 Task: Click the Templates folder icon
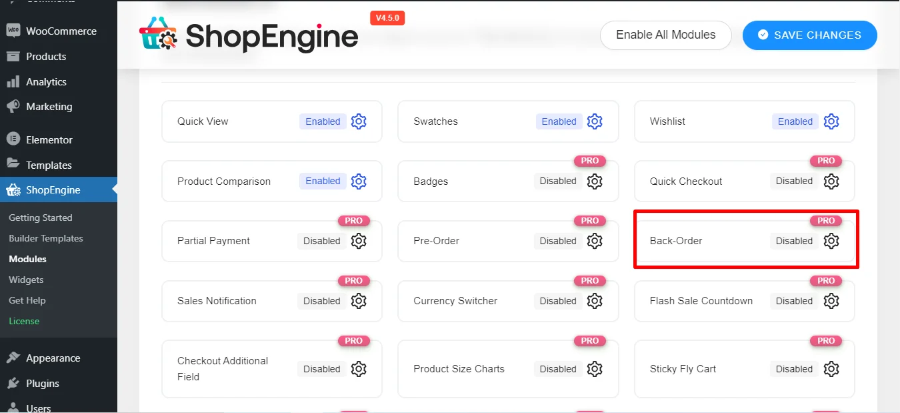(13, 164)
